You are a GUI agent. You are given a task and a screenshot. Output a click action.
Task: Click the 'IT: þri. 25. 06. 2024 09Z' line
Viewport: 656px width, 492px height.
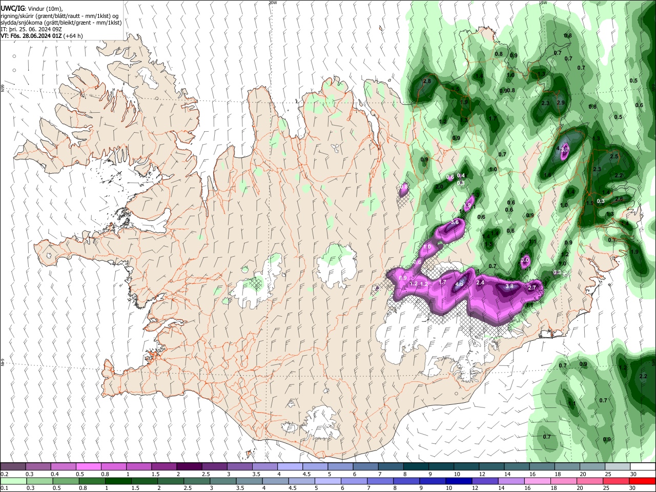pos(31,29)
